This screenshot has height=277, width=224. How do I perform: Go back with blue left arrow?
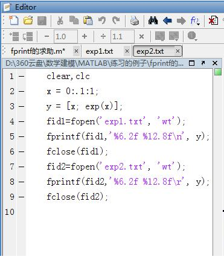point(167,21)
